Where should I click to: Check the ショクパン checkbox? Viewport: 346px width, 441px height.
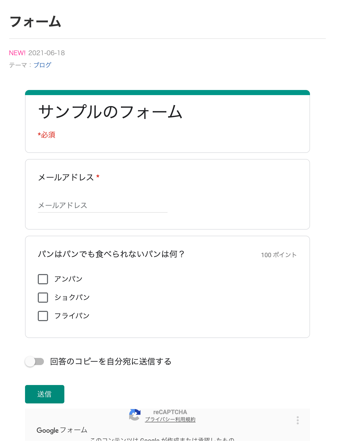43,298
